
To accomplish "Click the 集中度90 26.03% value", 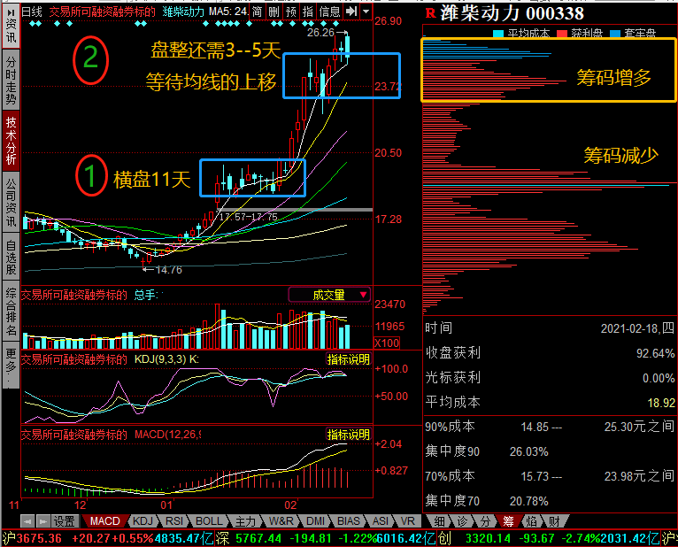I will [x=528, y=451].
